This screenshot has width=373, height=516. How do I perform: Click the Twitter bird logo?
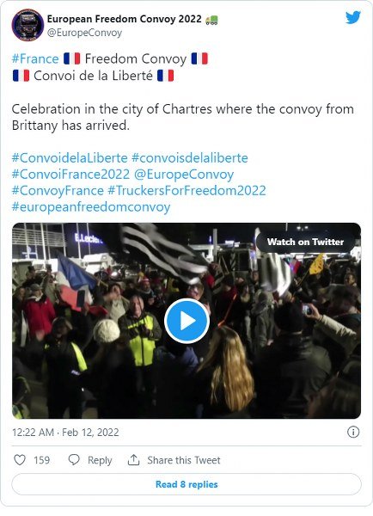353,17
